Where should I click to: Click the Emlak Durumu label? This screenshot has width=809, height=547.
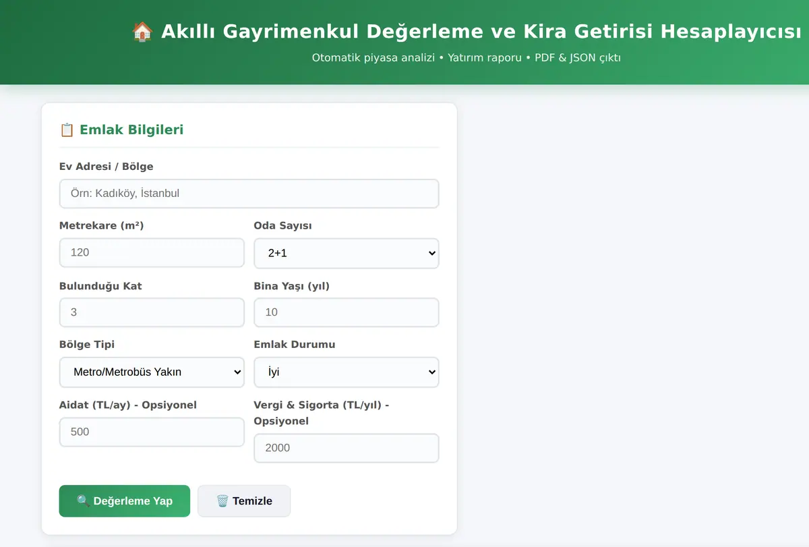[295, 345]
